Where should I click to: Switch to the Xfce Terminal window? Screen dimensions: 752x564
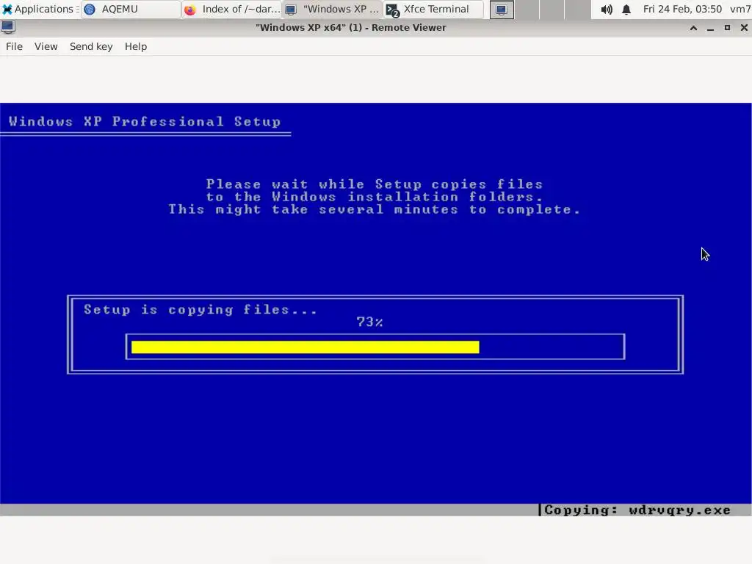[433, 9]
